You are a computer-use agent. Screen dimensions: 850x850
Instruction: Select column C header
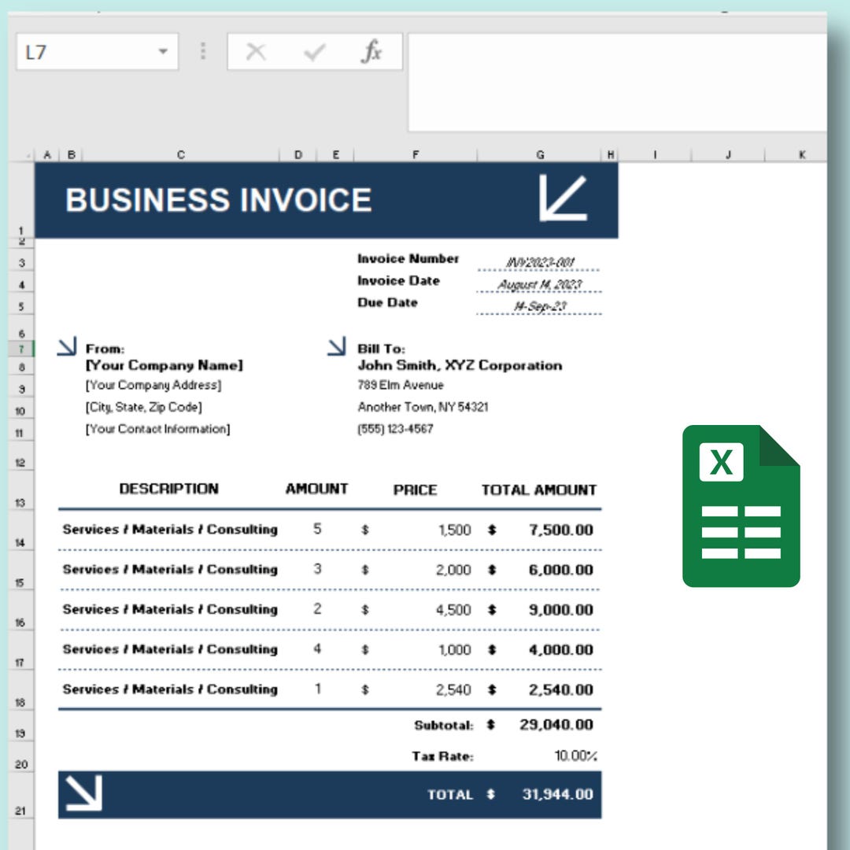point(180,155)
